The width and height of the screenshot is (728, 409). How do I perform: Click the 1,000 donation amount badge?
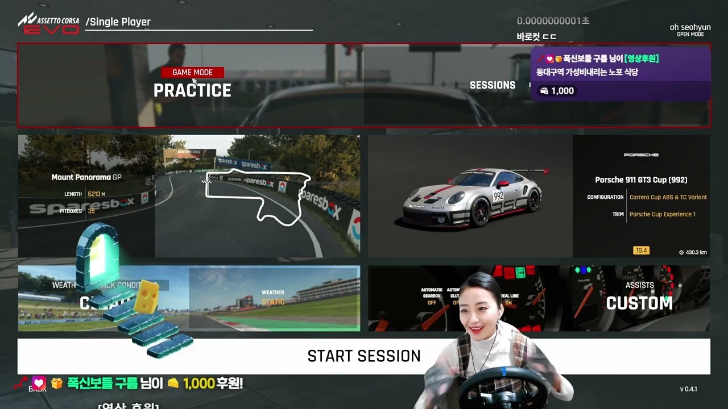tap(557, 91)
